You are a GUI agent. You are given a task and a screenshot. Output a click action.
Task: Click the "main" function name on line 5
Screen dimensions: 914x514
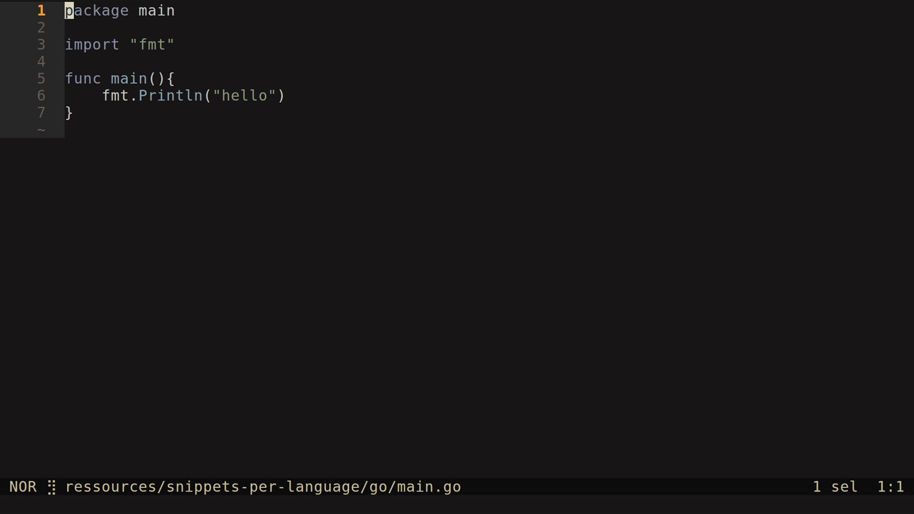coord(129,79)
